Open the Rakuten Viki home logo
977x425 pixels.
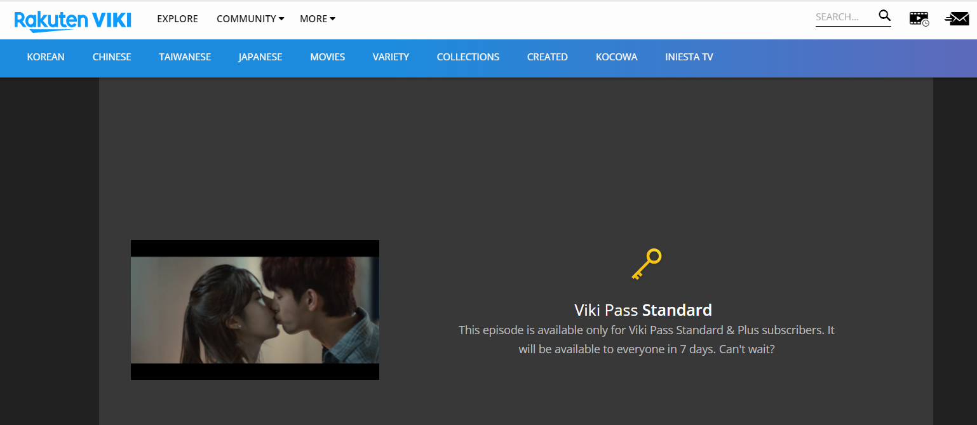72,20
